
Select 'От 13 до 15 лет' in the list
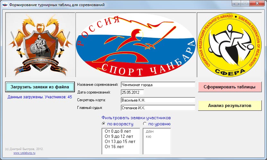point(120,141)
